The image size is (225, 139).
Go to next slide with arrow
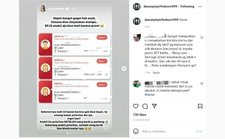click(124, 69)
